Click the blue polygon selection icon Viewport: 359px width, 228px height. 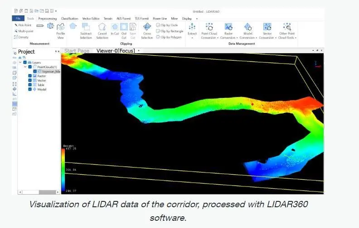click(73, 26)
